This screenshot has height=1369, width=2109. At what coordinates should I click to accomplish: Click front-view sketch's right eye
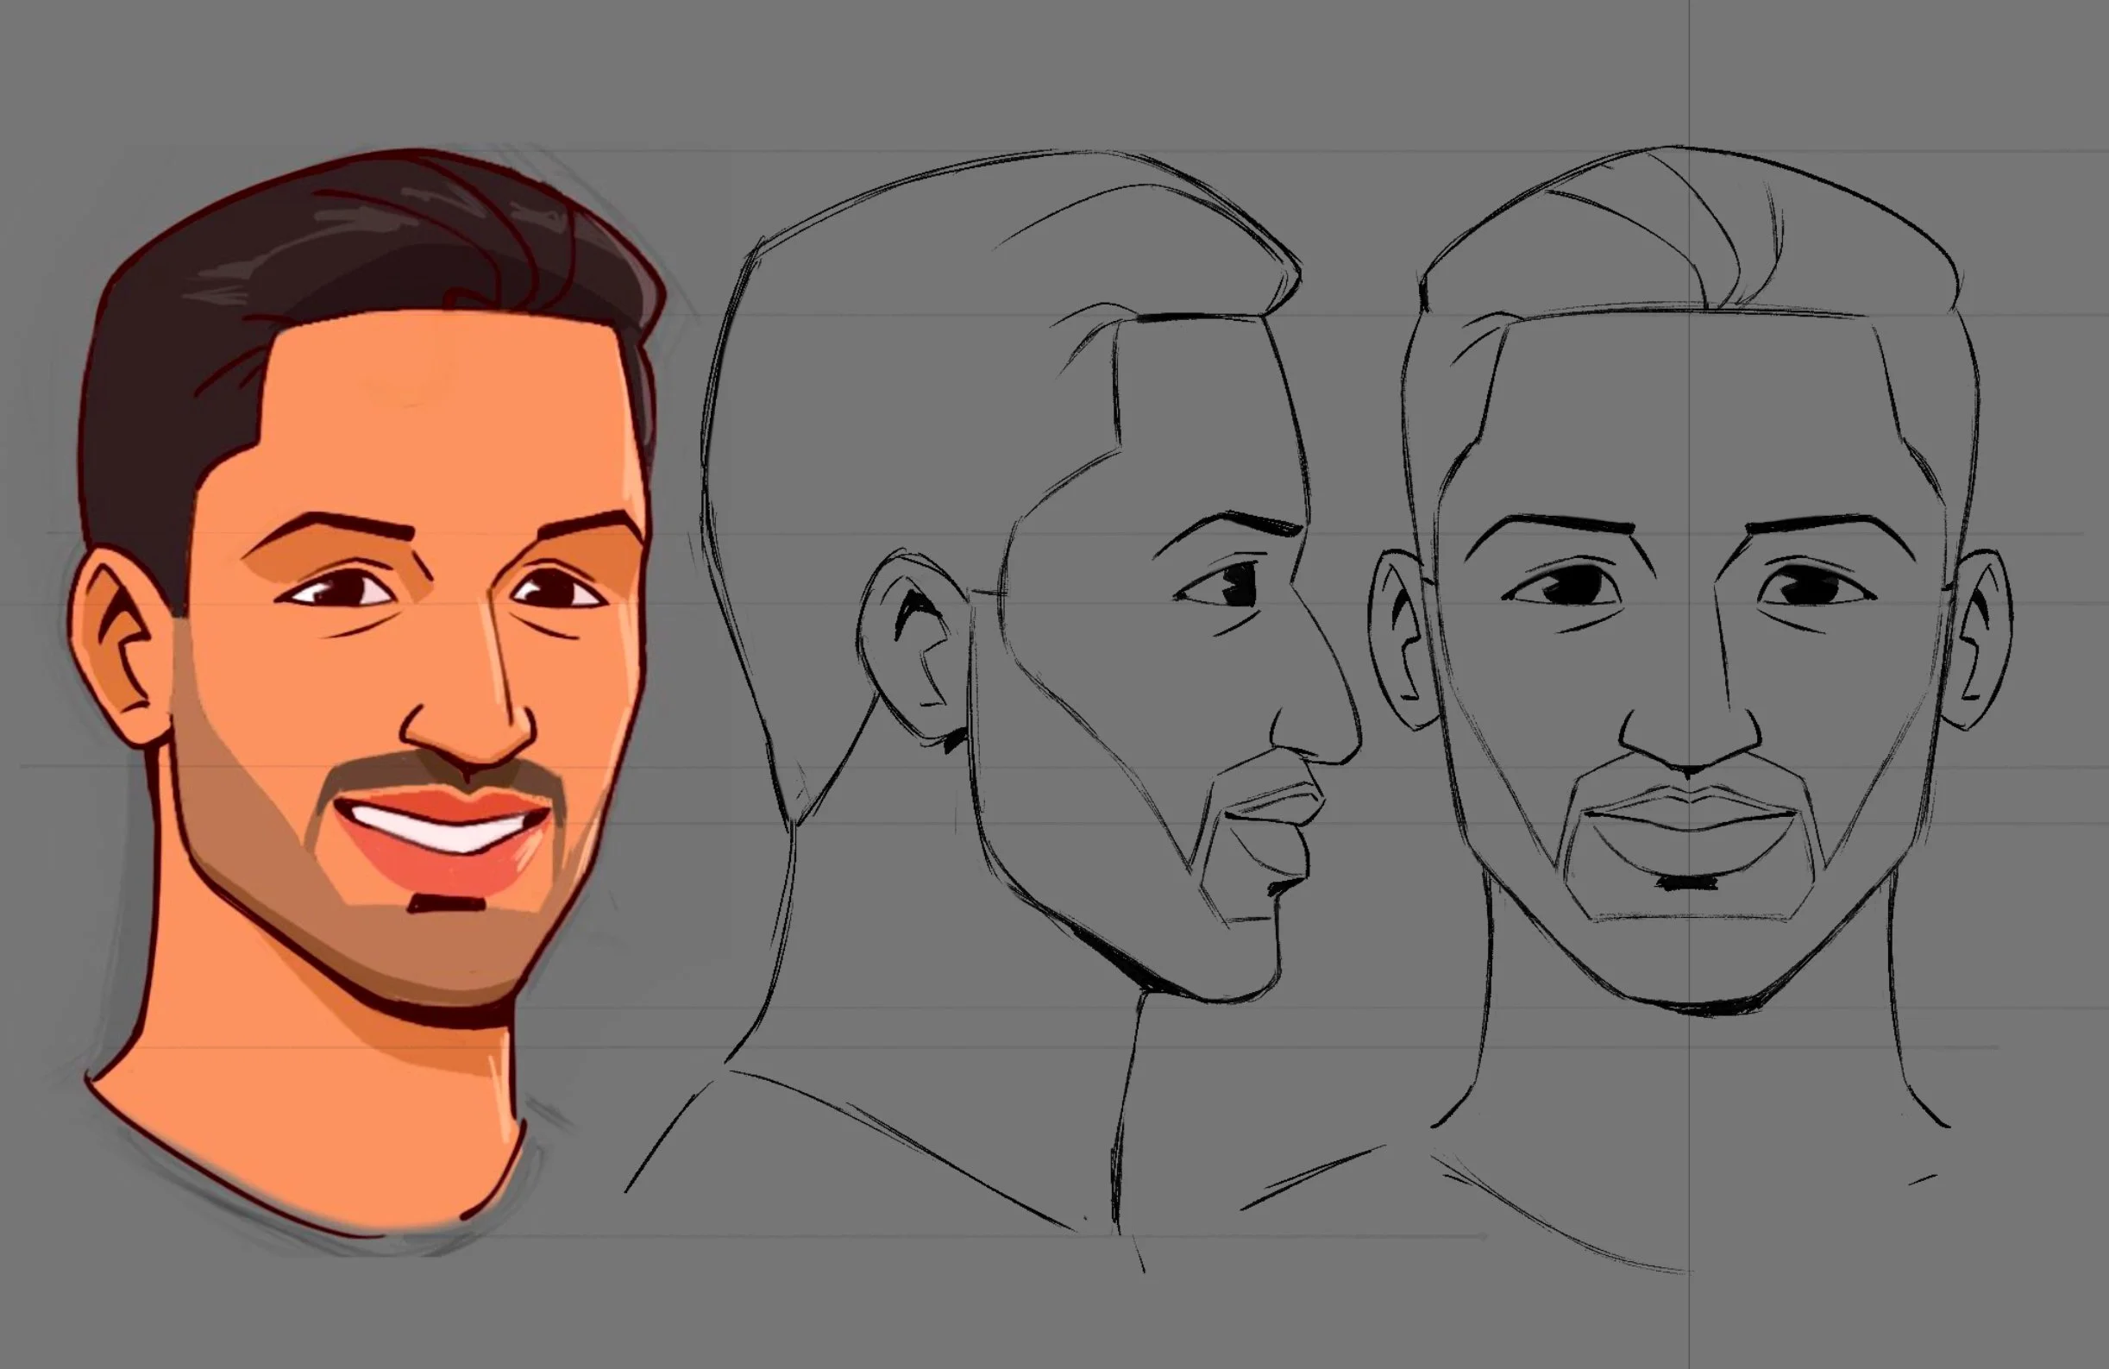pos(1812,587)
